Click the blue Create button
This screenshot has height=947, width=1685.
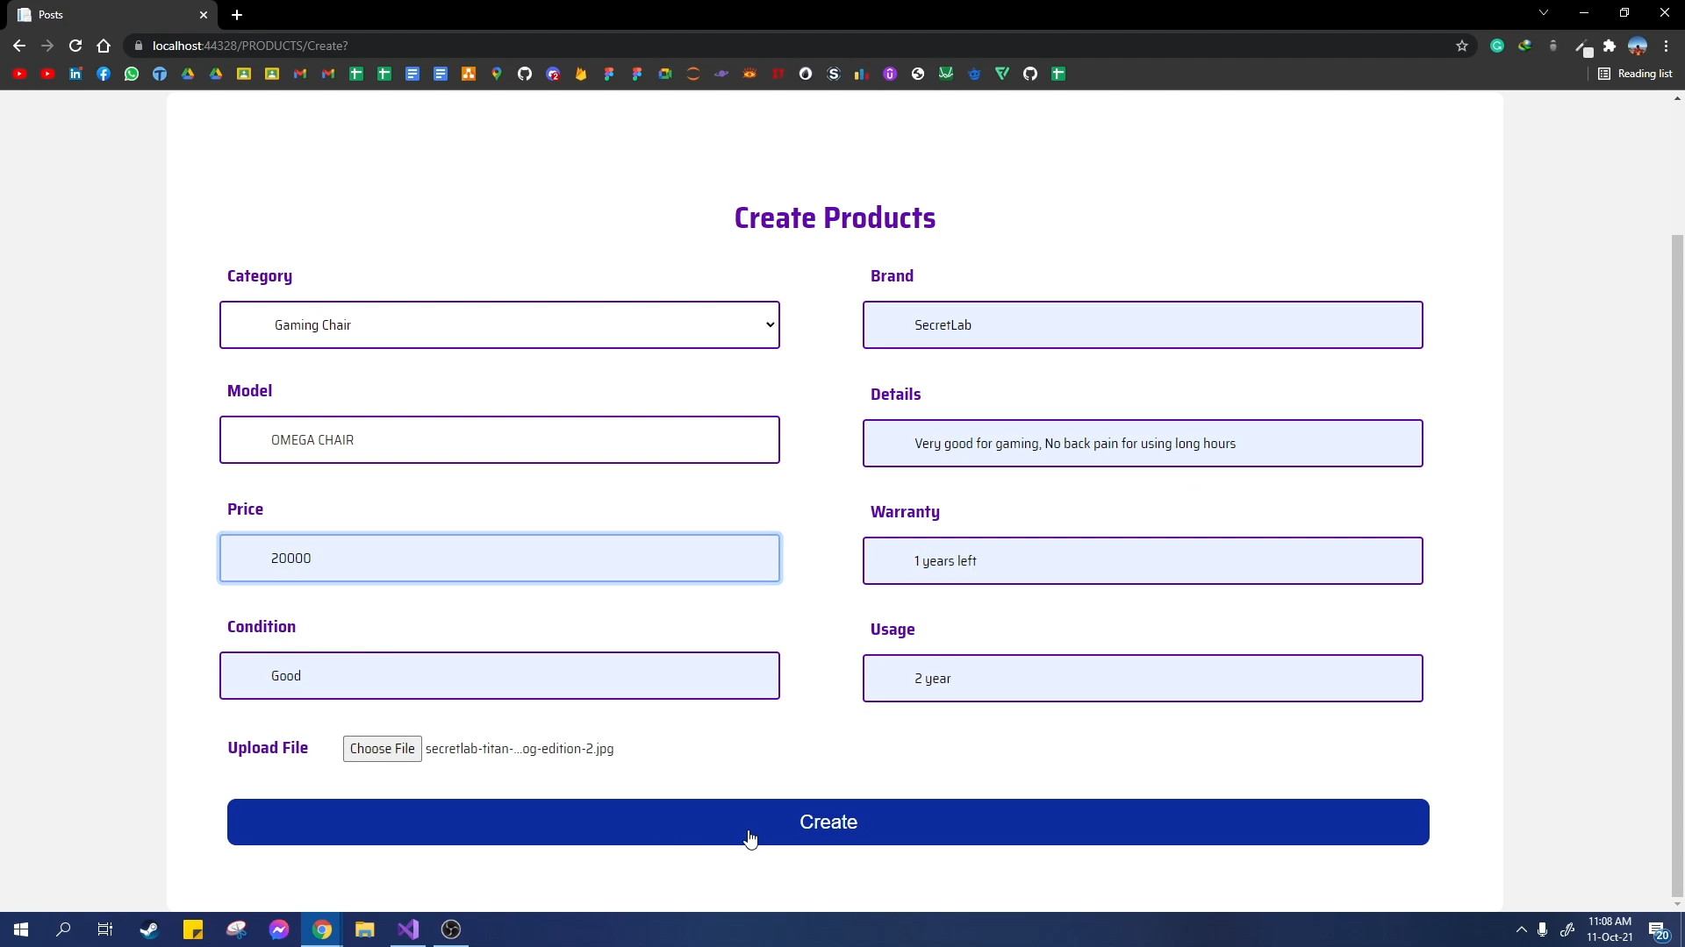point(828,822)
